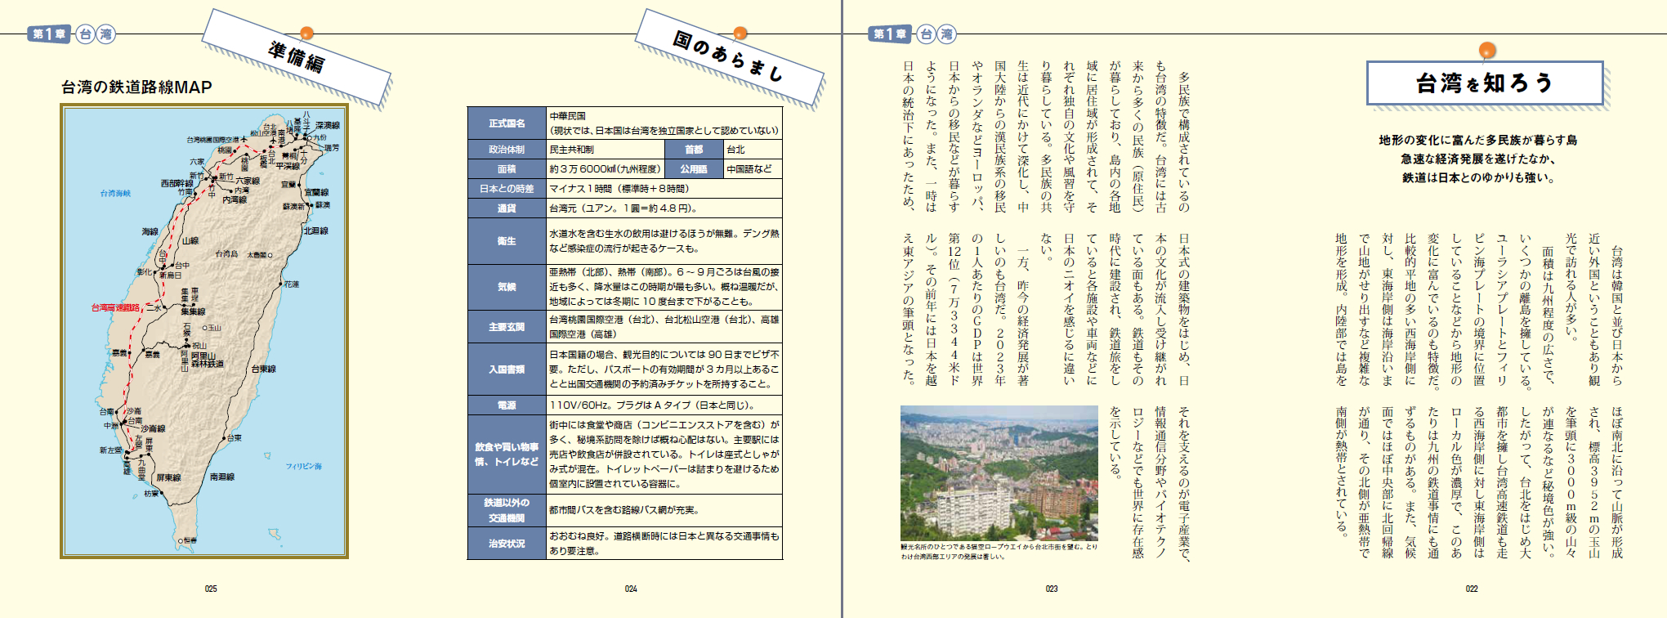Click the 通貨 row header in the table
This screenshot has width=1667, height=618.
pyautogui.click(x=507, y=208)
